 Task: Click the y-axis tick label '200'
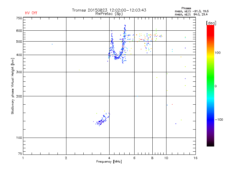(19, 96)
